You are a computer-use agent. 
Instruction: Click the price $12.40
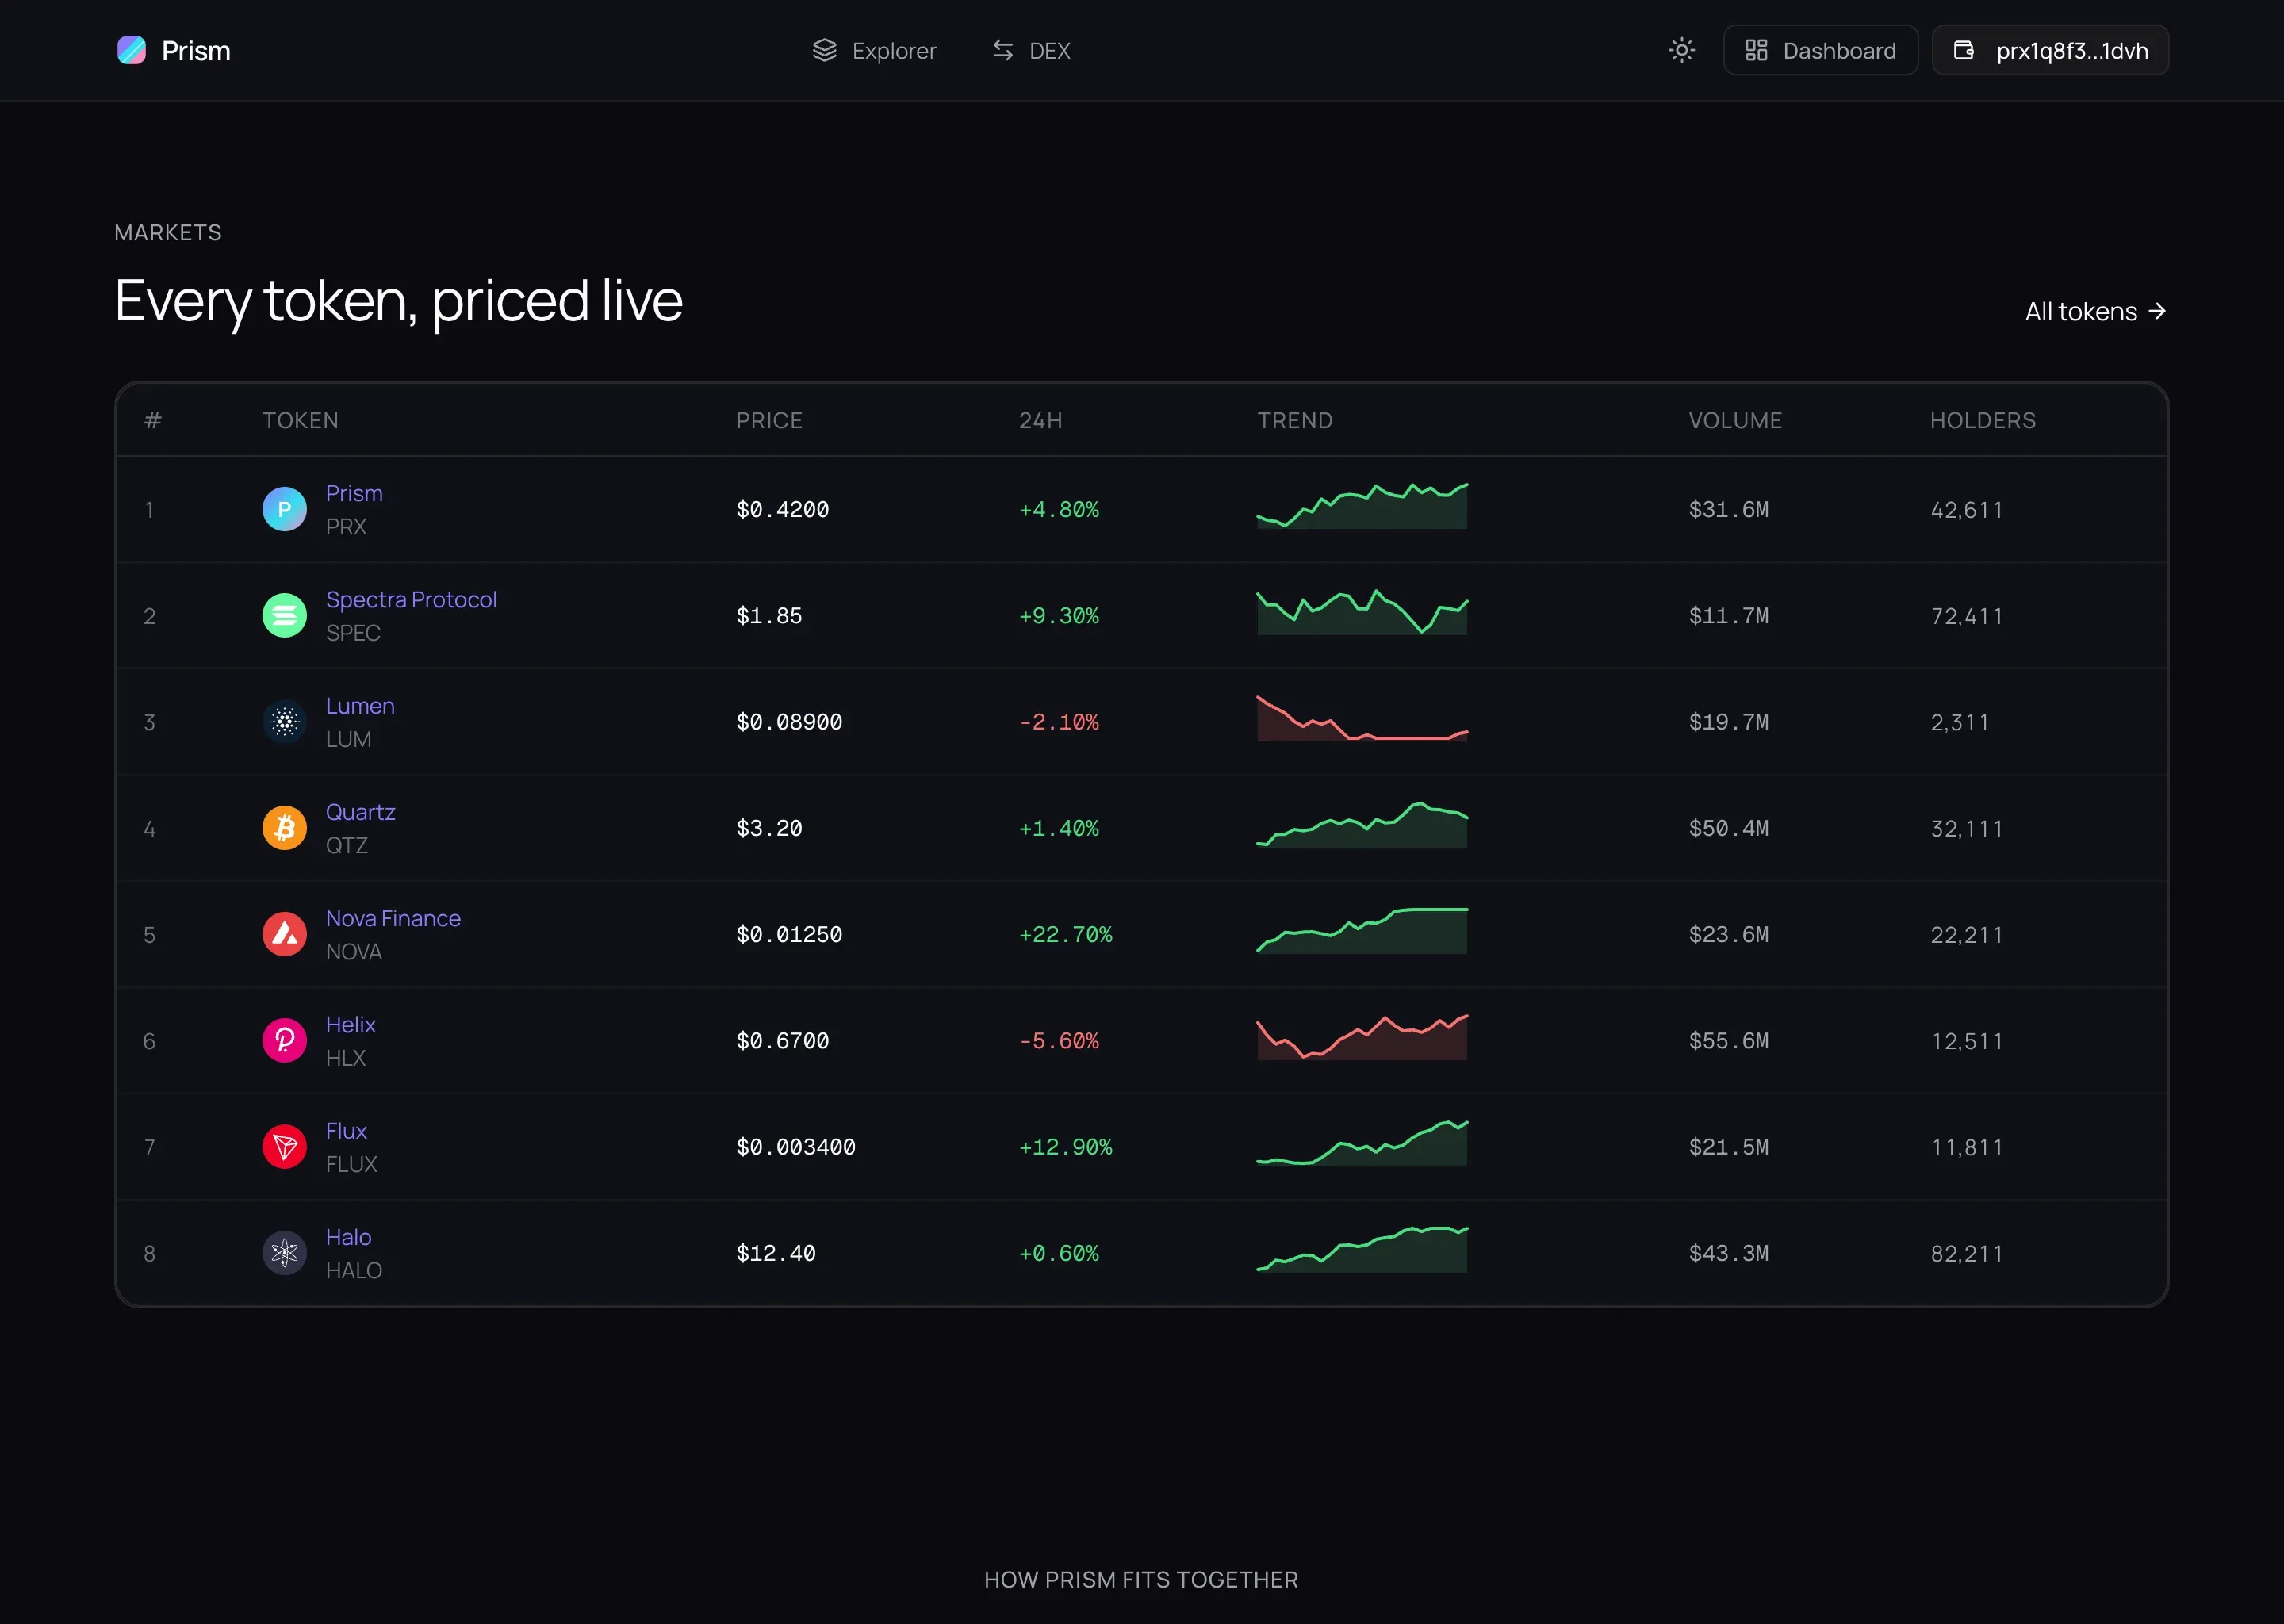pos(776,1253)
